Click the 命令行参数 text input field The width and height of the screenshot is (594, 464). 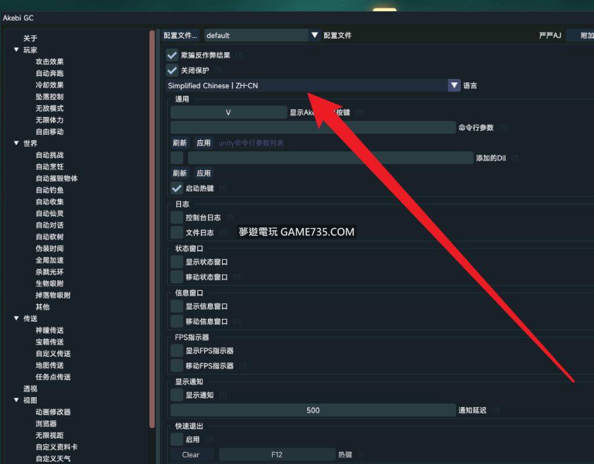pyautogui.click(x=313, y=127)
